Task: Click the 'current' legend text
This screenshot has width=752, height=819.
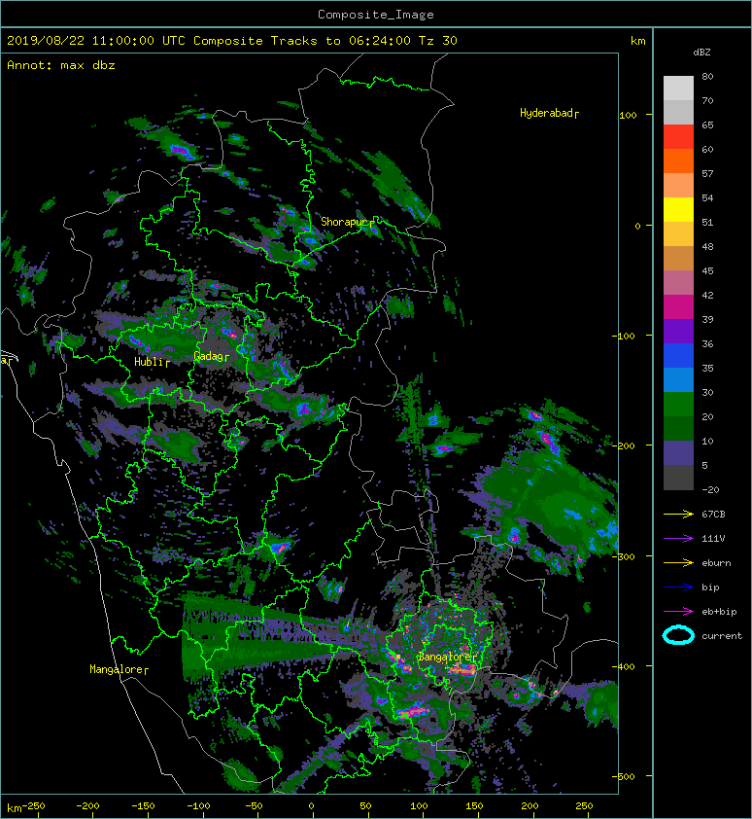Action: (x=722, y=636)
